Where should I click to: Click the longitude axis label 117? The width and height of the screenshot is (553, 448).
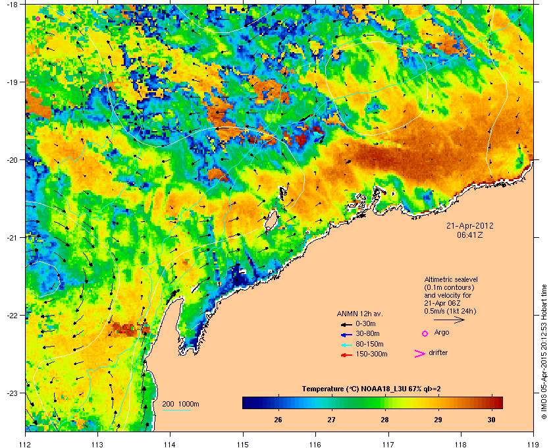[388, 445]
